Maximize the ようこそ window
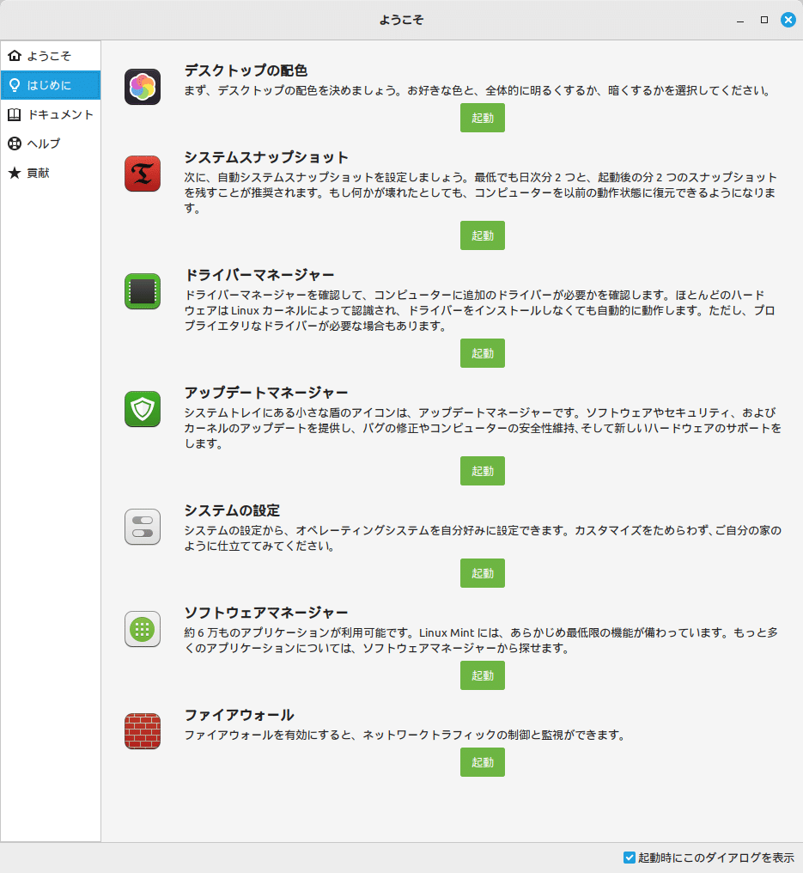The height and width of the screenshot is (873, 803). coord(764,20)
